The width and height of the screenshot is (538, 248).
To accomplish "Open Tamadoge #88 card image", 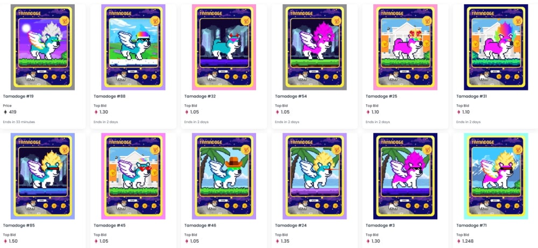I will click(133, 47).
